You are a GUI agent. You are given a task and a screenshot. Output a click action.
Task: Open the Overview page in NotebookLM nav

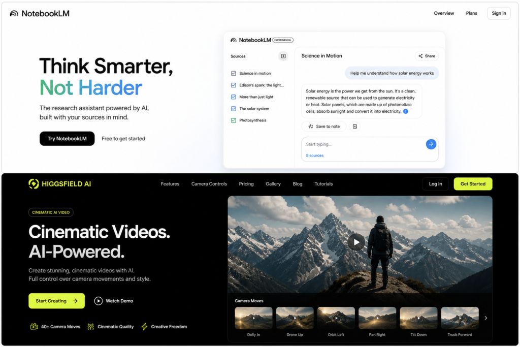(444, 13)
